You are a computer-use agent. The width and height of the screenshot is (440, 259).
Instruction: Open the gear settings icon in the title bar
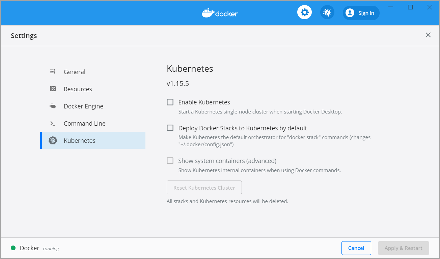click(304, 12)
